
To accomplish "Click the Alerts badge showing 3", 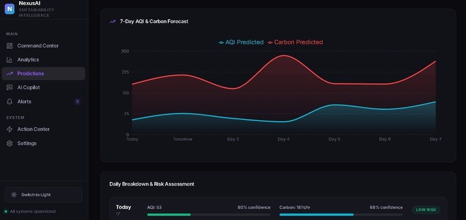I will point(77,101).
